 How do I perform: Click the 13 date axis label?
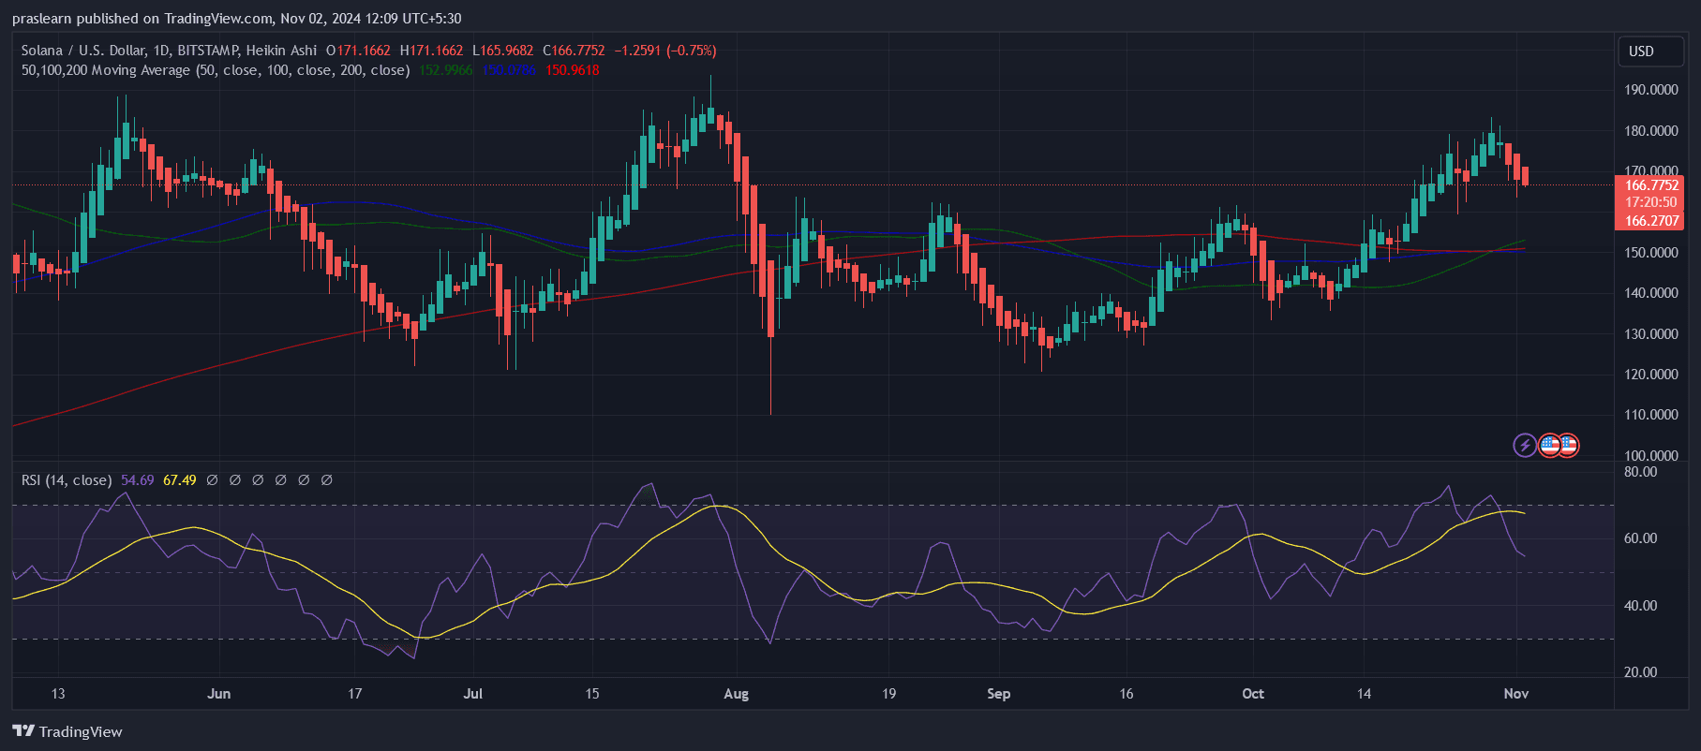[58, 694]
